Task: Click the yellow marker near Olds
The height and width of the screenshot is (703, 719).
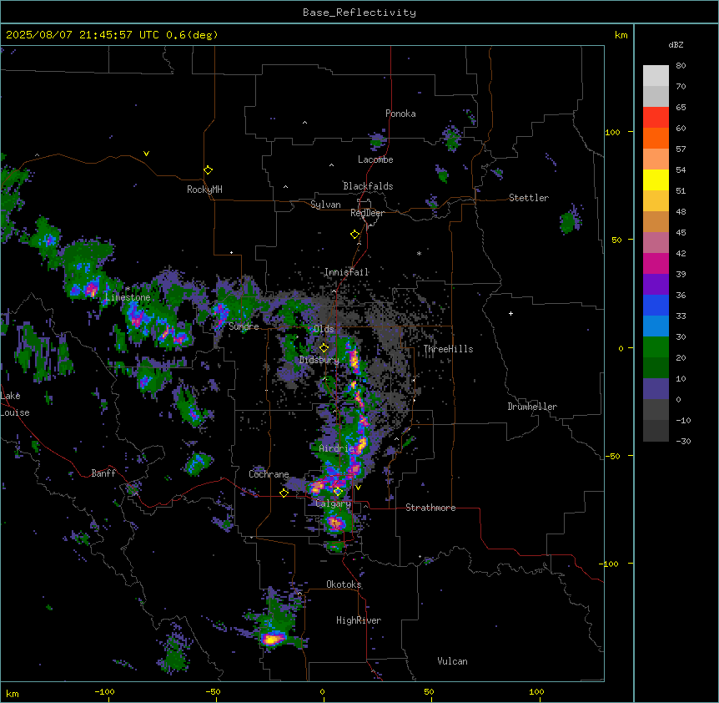Action: tap(324, 347)
